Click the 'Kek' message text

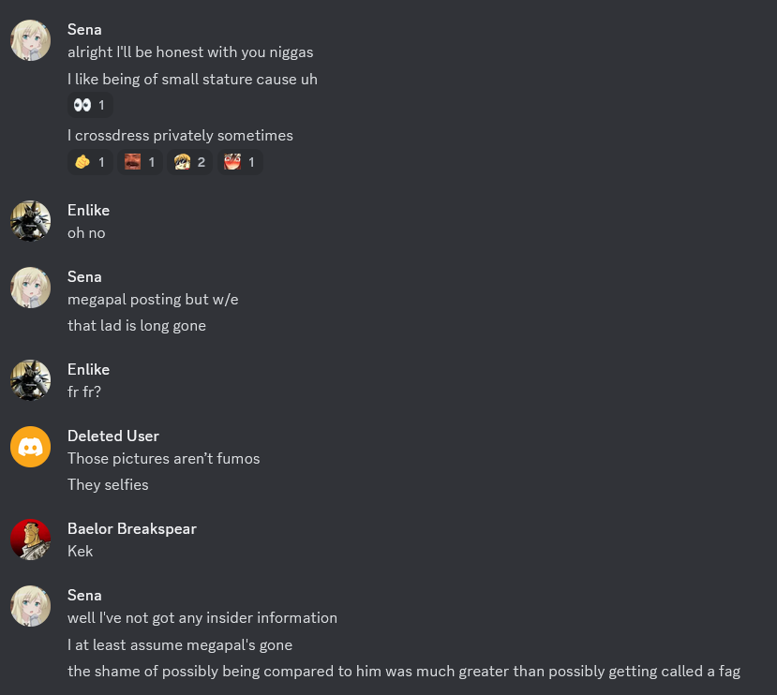80,551
